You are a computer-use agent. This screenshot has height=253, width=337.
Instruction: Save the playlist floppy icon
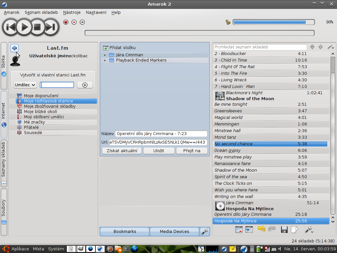pos(284,230)
